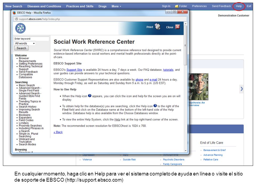Click the scrollbar down arrow in help window
Image resolution: width=256 pixels, height=192 pixels.
pos(186,150)
